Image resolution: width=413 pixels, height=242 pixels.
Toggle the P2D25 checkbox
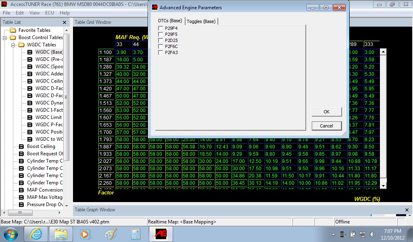point(161,40)
